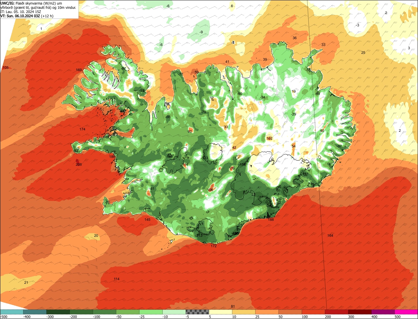Click the -66 value in western Iceland
This screenshot has width=418, height=319.
pos(168,117)
